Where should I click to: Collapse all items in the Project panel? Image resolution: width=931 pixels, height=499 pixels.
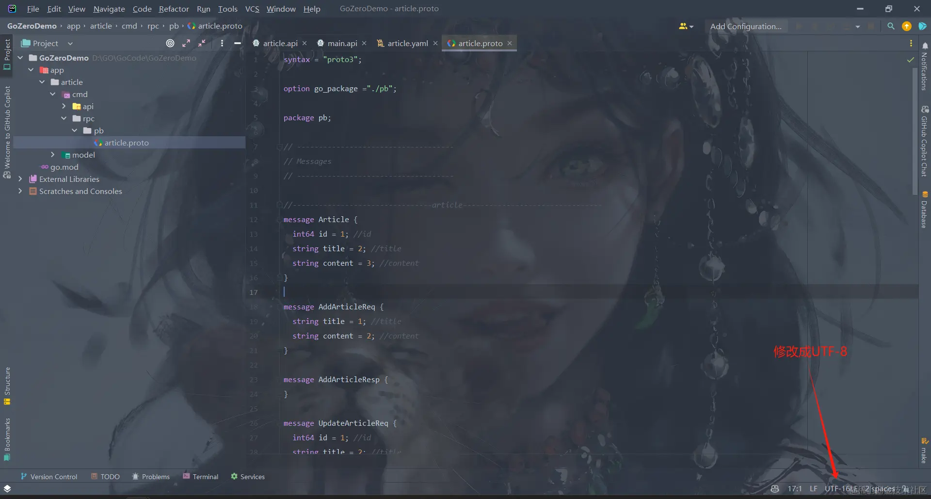202,43
